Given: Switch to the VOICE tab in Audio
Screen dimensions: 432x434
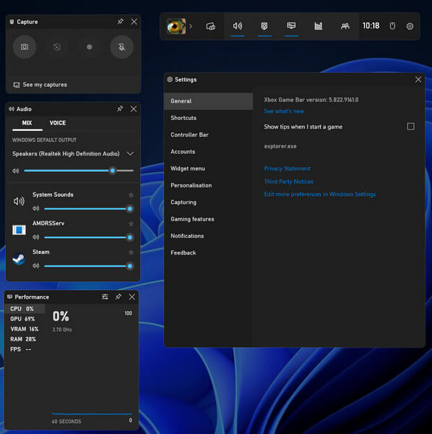Looking at the screenshot, I should 58,123.
